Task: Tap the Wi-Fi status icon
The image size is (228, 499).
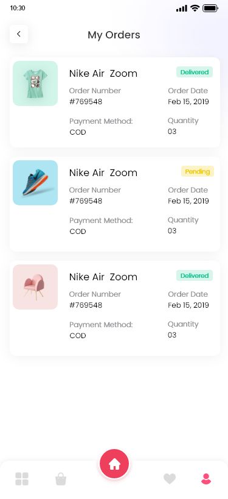Action: (195, 9)
